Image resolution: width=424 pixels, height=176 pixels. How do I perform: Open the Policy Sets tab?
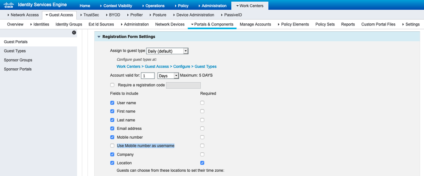click(325, 24)
